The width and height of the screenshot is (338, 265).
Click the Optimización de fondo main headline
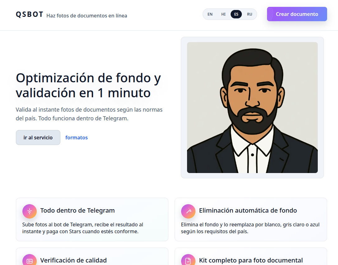point(88,85)
